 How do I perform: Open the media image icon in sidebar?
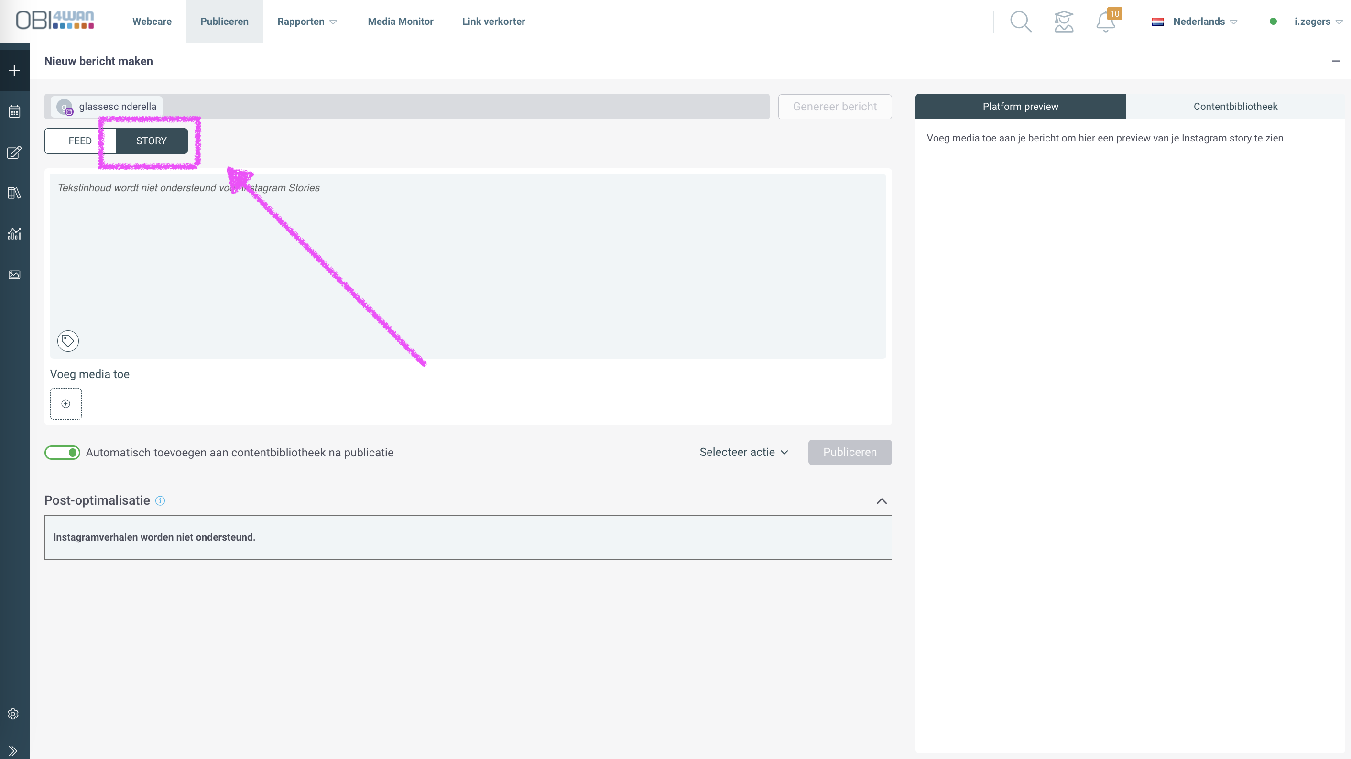coord(15,275)
